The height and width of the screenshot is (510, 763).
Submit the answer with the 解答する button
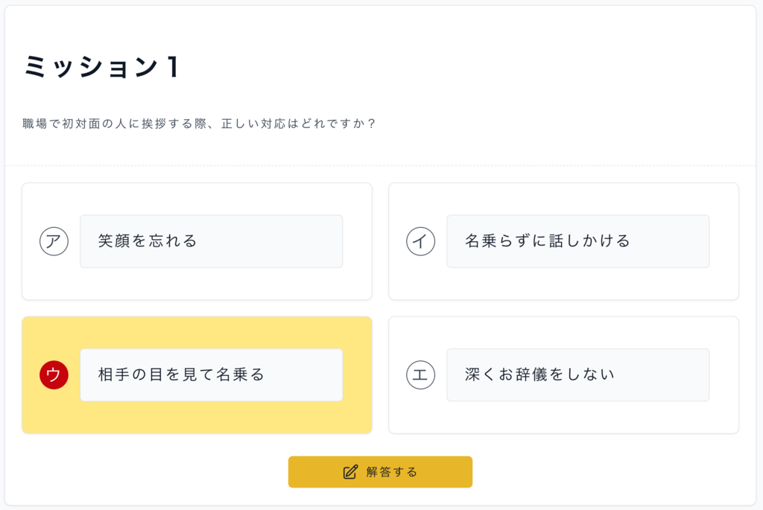tap(380, 471)
